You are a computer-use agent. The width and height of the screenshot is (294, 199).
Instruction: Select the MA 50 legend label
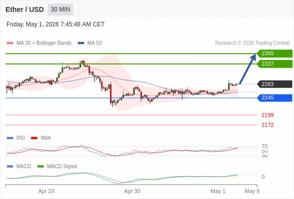pyautogui.click(x=95, y=43)
